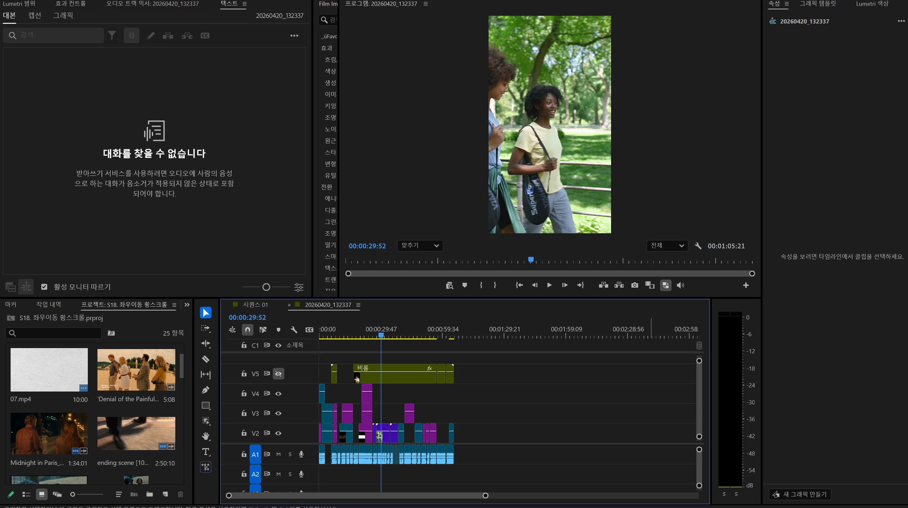Mute the A1 audio track

point(279,454)
